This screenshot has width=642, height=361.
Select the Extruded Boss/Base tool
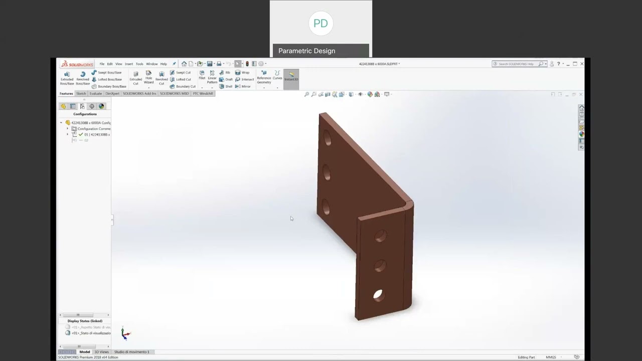tap(67, 78)
